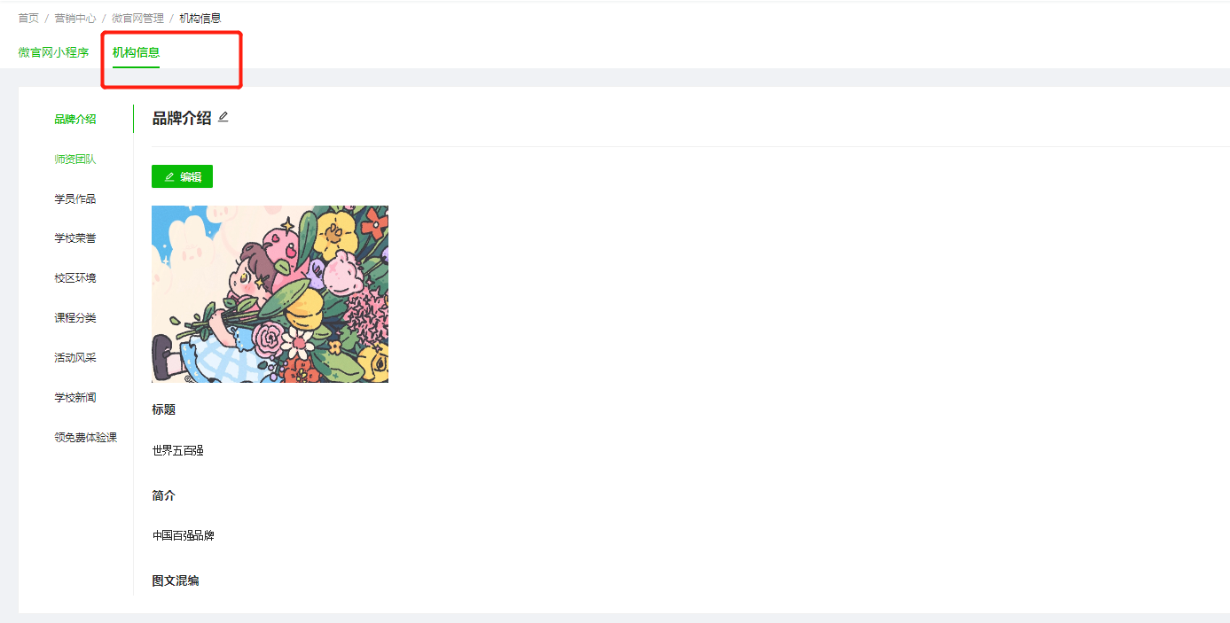Image resolution: width=1230 pixels, height=623 pixels.
Task: Navigate to 学校新闻 section
Action: click(x=75, y=398)
